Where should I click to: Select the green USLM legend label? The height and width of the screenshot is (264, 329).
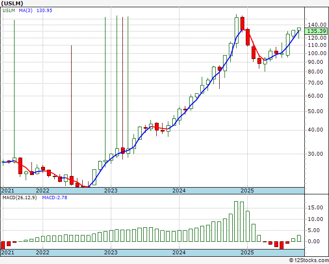(x=9, y=11)
